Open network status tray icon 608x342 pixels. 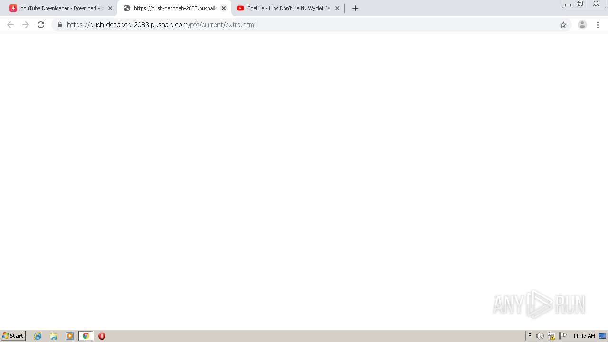click(x=551, y=336)
